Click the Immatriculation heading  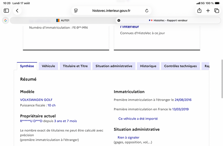coord(129,92)
